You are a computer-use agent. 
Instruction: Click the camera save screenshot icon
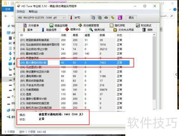tap(106, 18)
